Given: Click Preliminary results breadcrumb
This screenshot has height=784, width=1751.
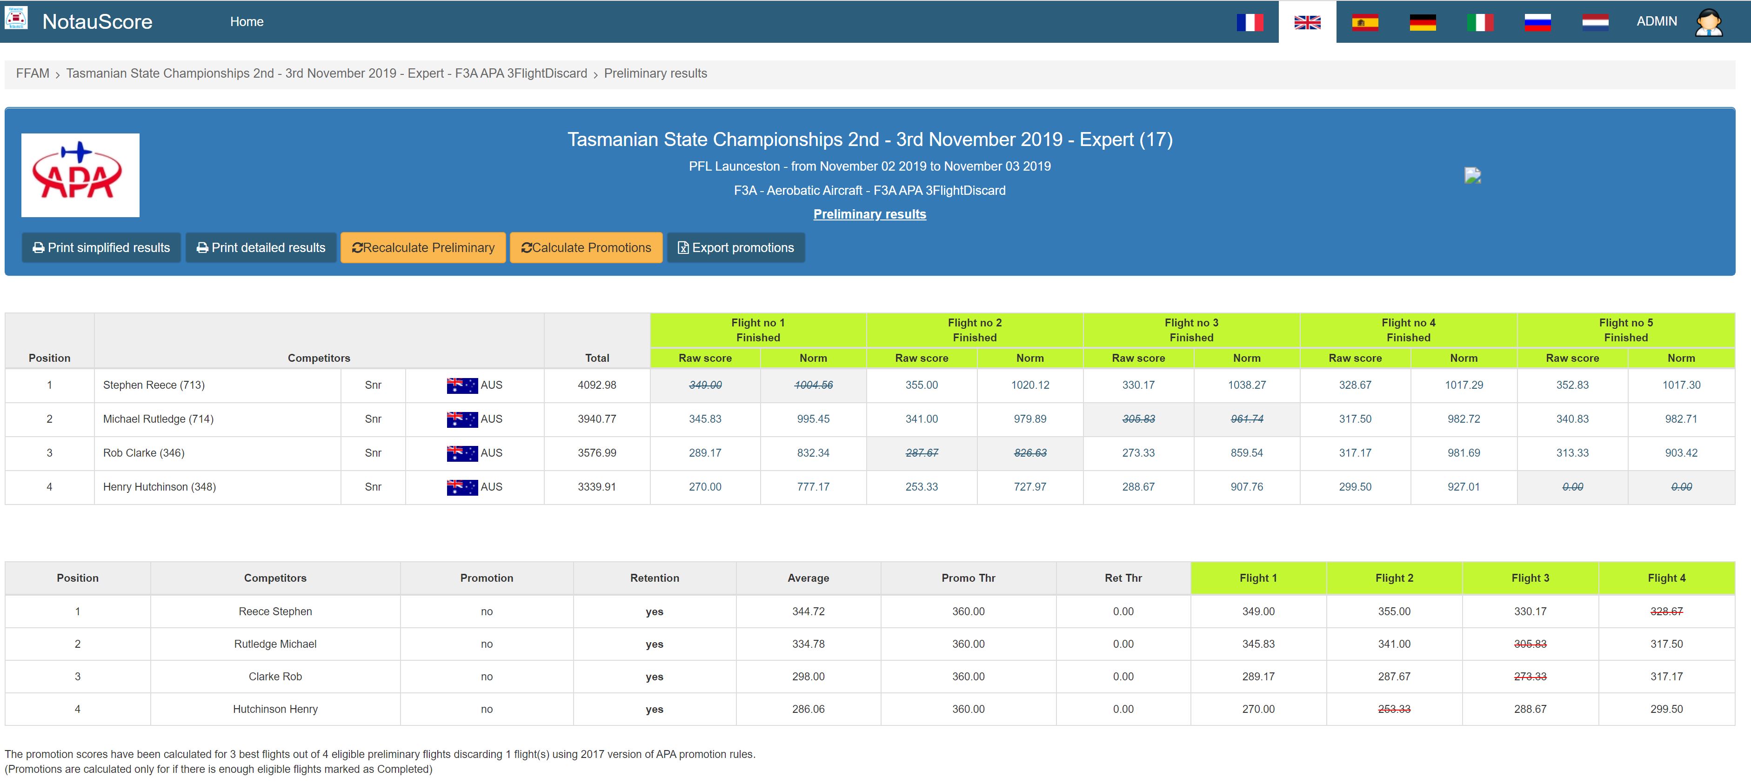Looking at the screenshot, I should coord(655,73).
